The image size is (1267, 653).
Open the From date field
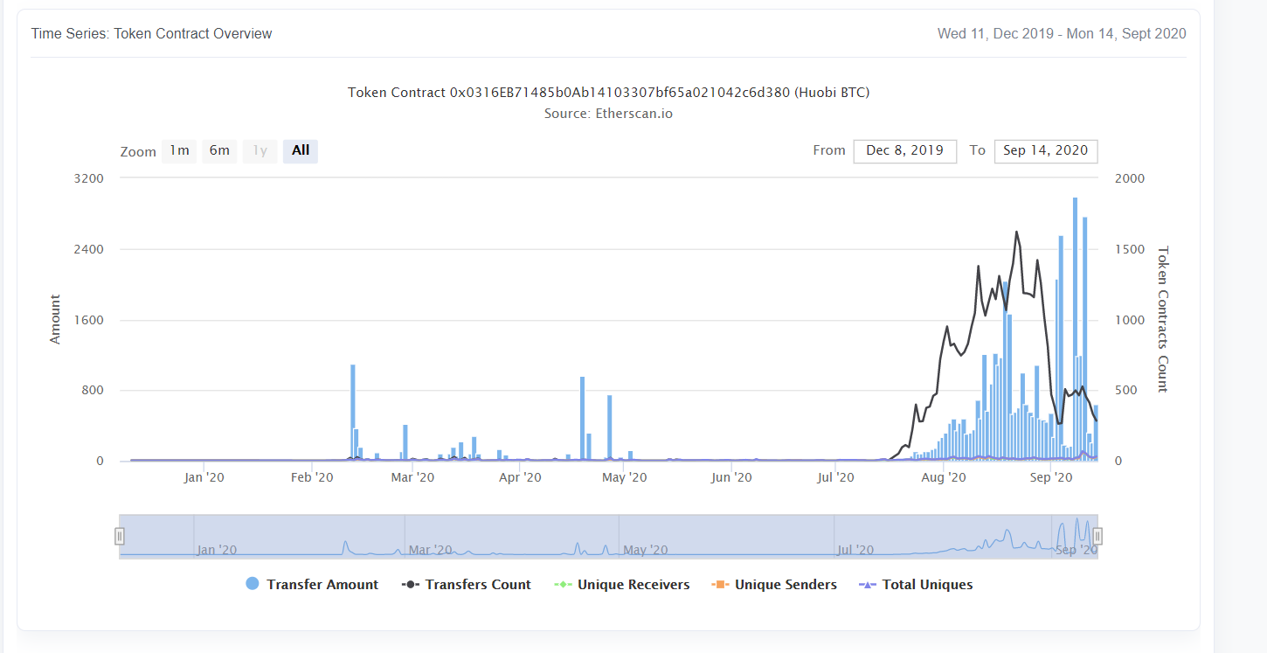coord(904,151)
